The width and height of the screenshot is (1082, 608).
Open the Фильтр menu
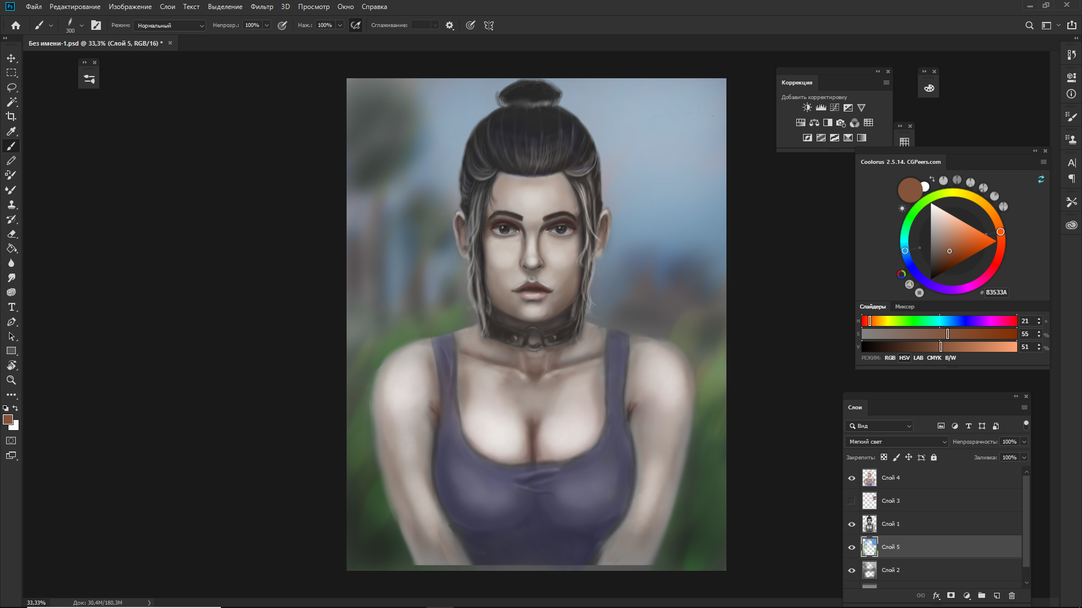pos(261,7)
